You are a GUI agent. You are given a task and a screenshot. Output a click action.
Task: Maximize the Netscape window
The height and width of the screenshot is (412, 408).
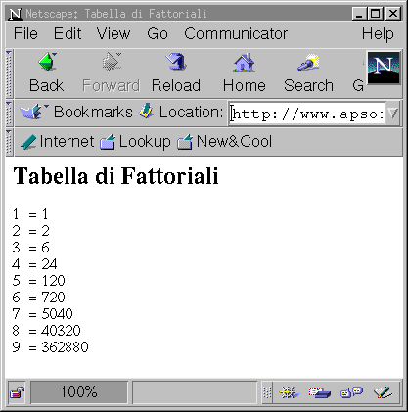[x=376, y=14]
